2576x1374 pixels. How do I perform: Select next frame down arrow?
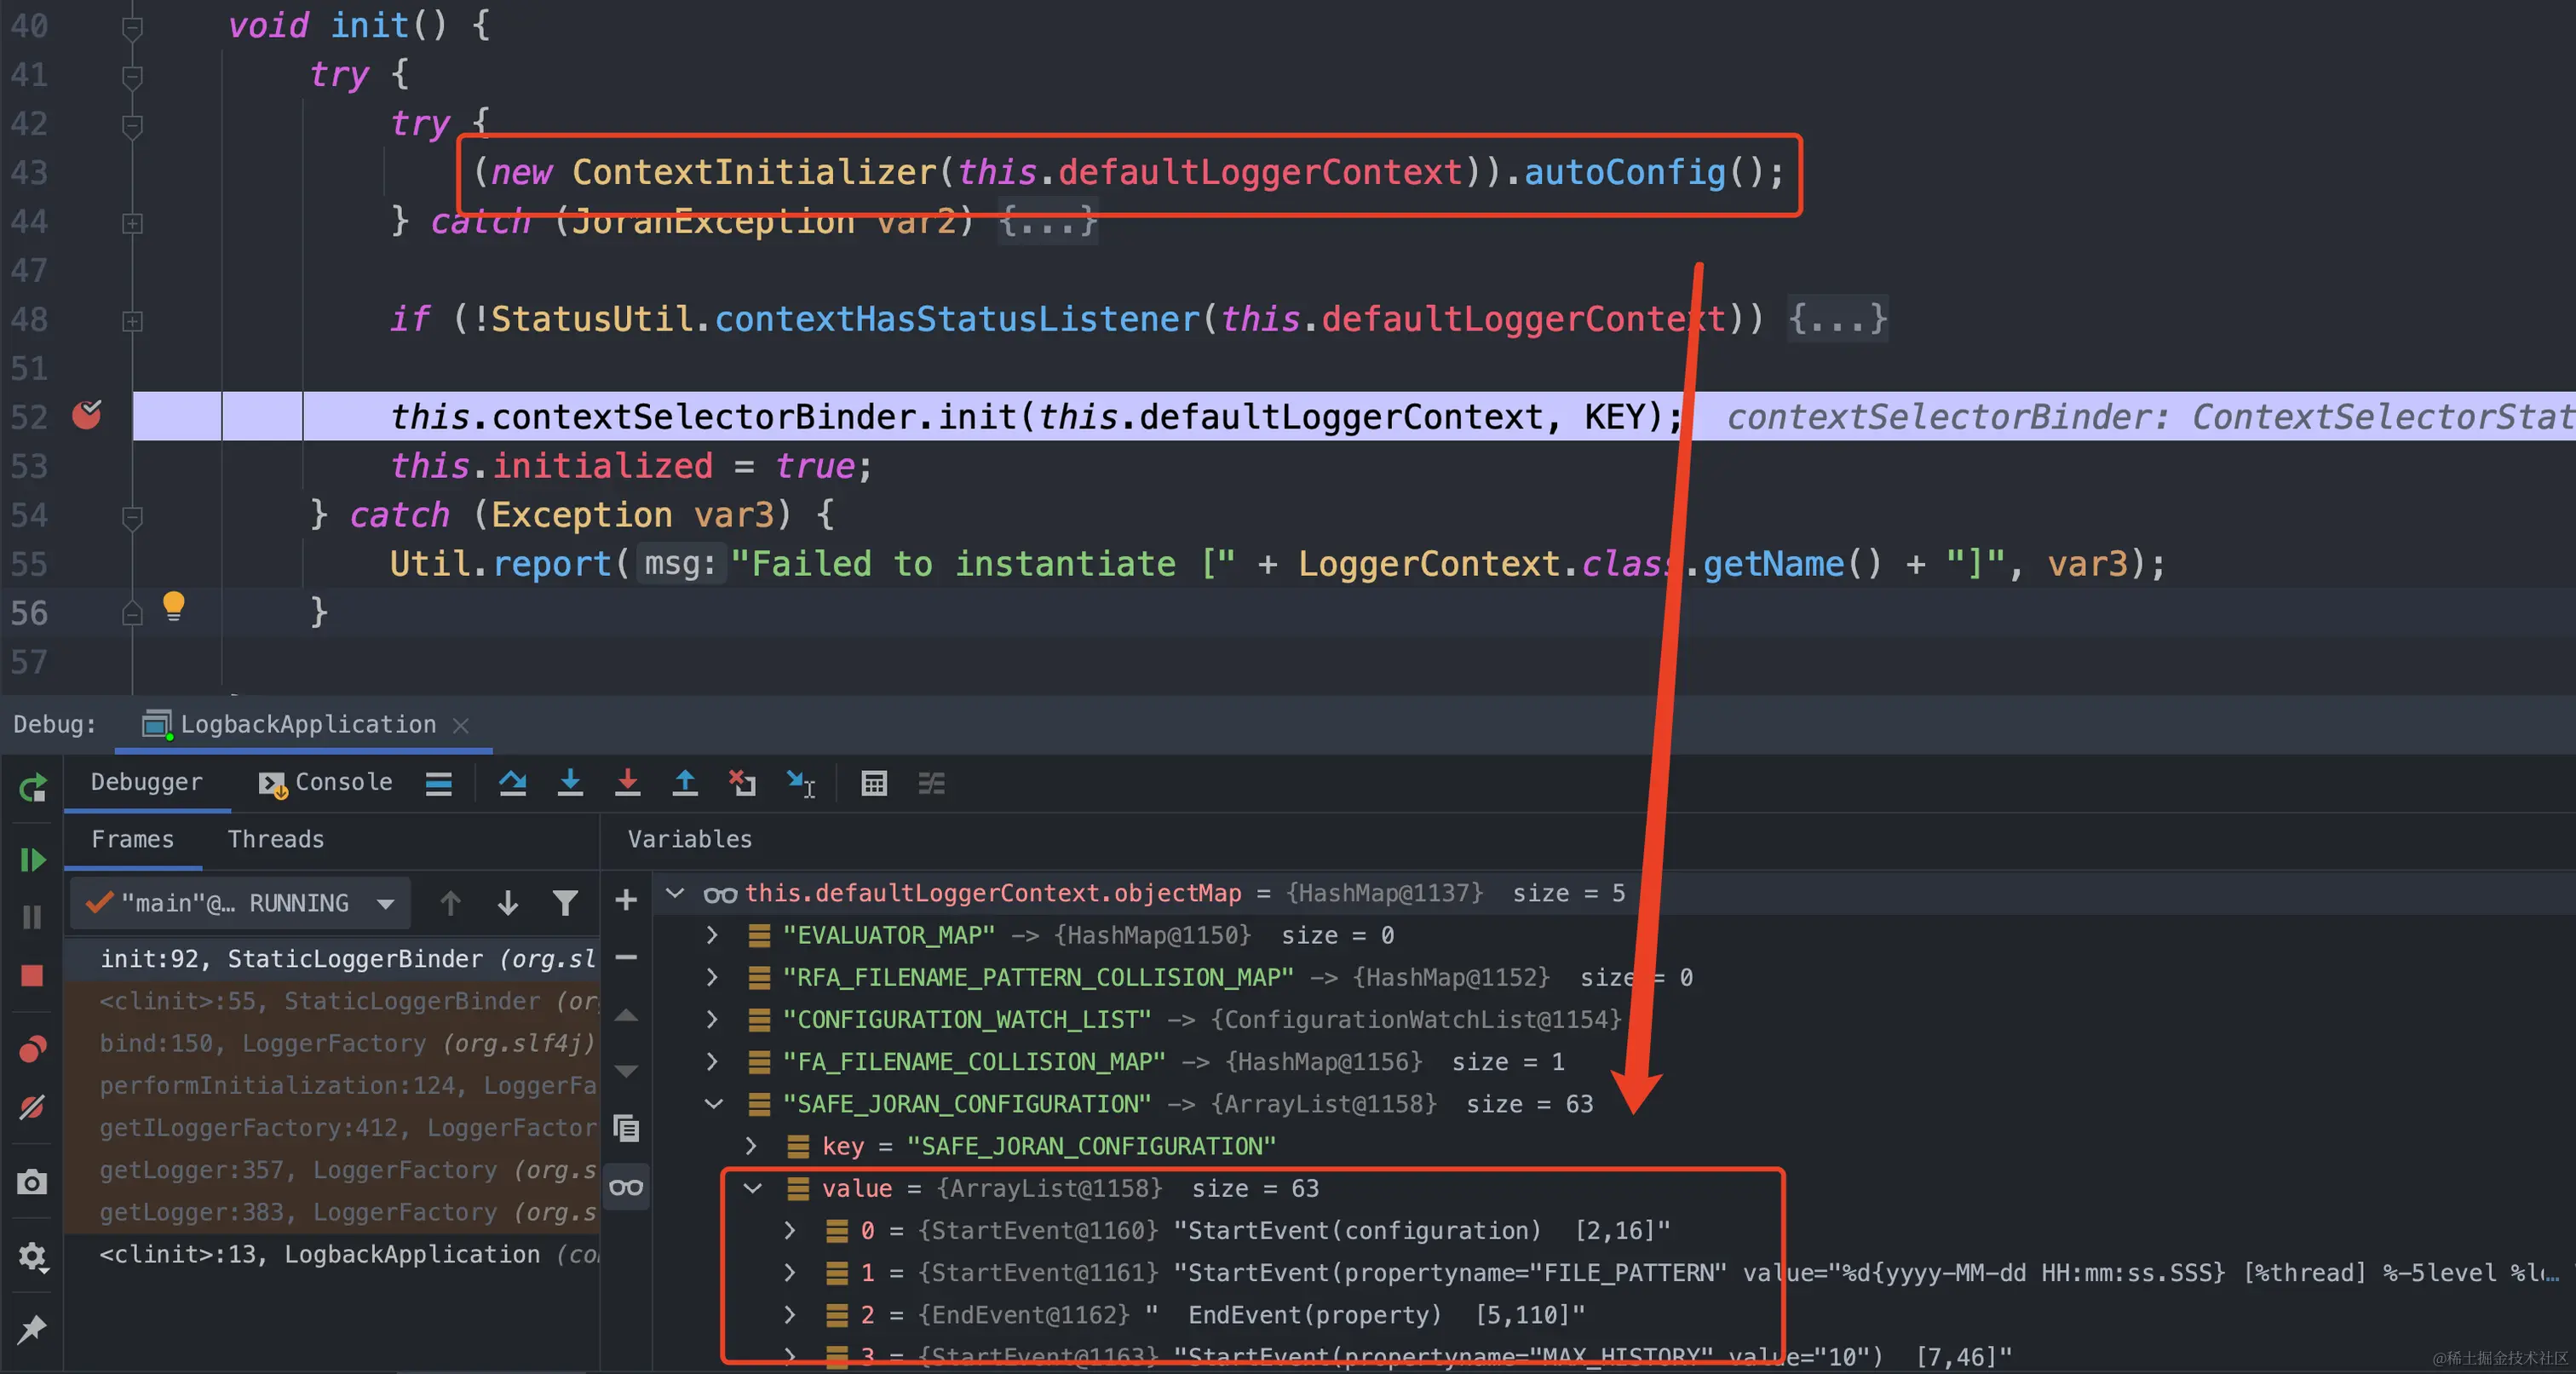pos(508,903)
